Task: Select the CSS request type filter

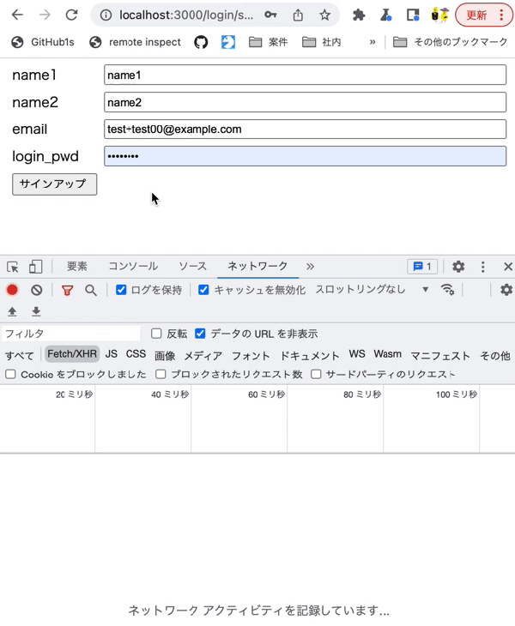Action: (136, 354)
